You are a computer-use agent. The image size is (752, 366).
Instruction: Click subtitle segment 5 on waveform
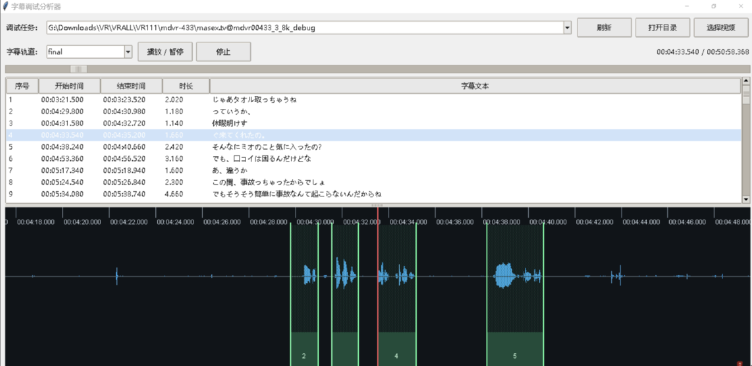pos(515,294)
